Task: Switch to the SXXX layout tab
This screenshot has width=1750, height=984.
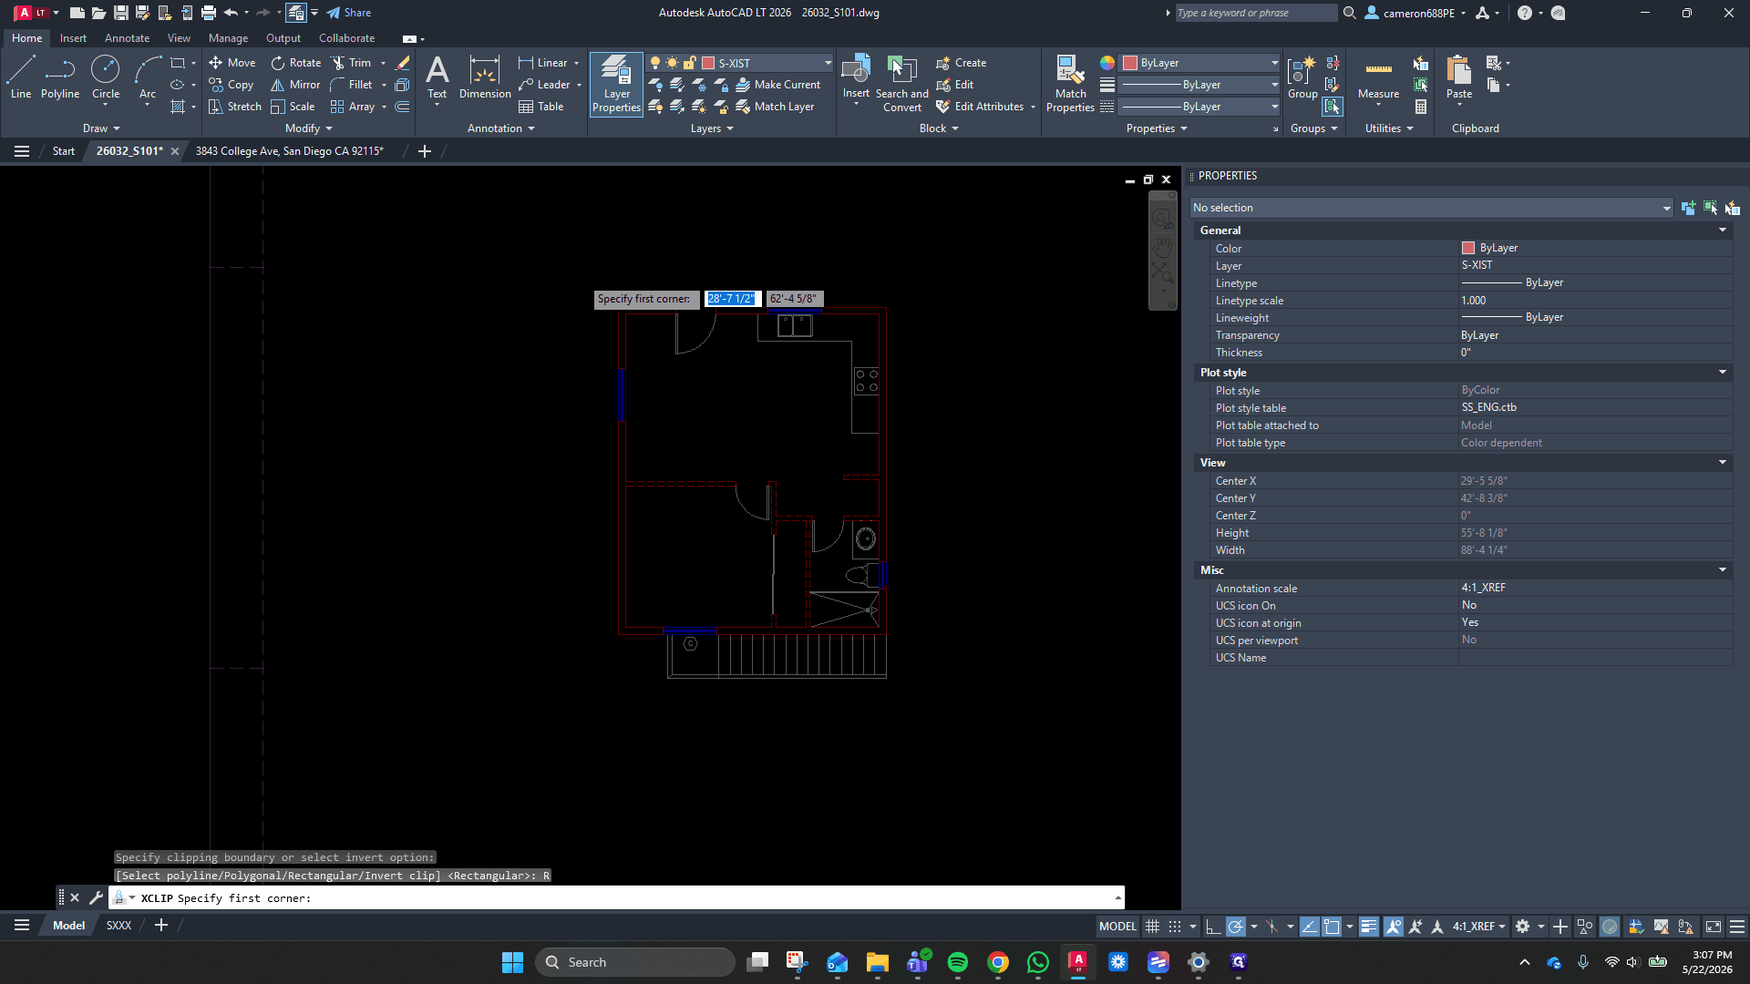Action: point(118,926)
